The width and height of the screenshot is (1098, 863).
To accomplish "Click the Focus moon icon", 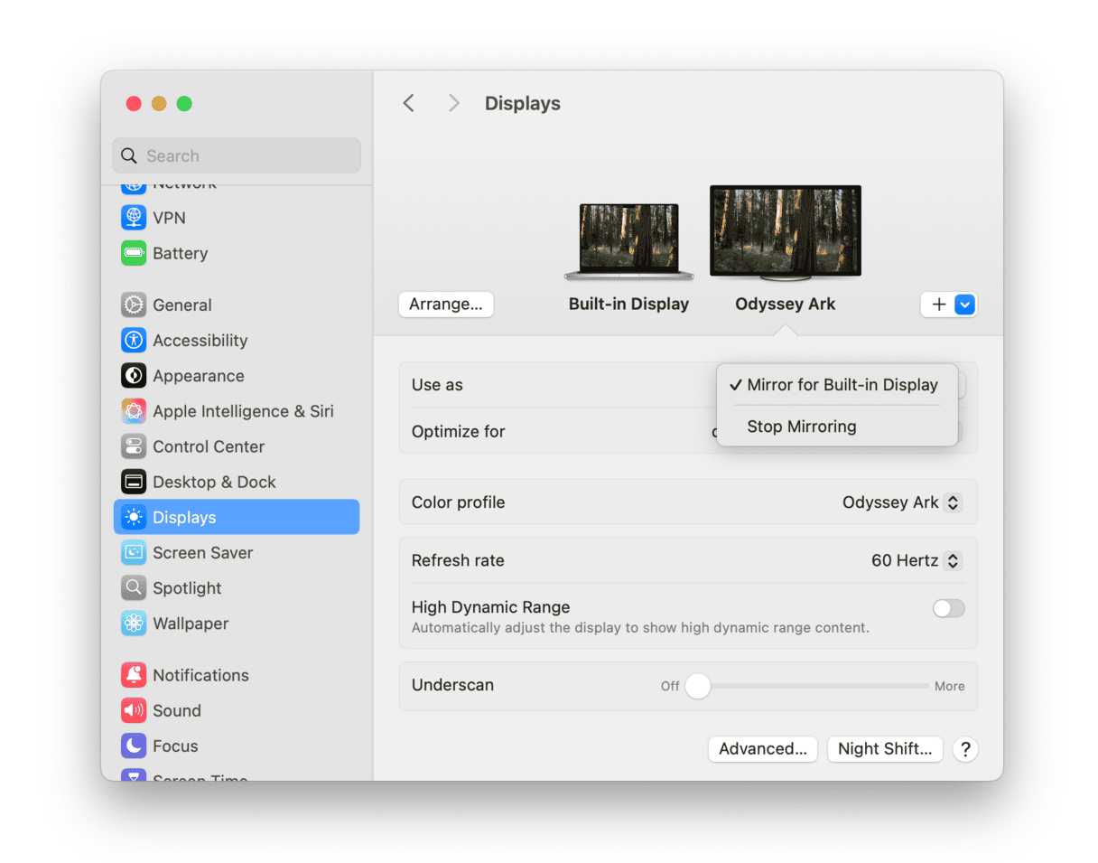I will click(134, 746).
